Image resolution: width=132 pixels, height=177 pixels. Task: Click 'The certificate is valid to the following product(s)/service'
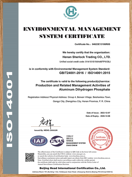tap(75, 81)
